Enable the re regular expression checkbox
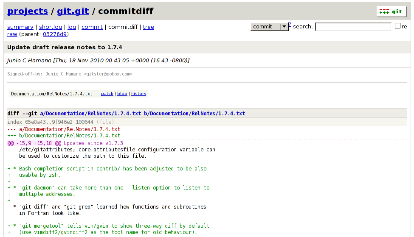 coord(397,26)
